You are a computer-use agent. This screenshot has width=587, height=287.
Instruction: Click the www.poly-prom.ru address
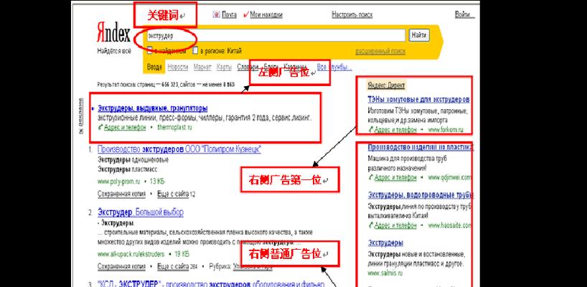[x=118, y=182]
